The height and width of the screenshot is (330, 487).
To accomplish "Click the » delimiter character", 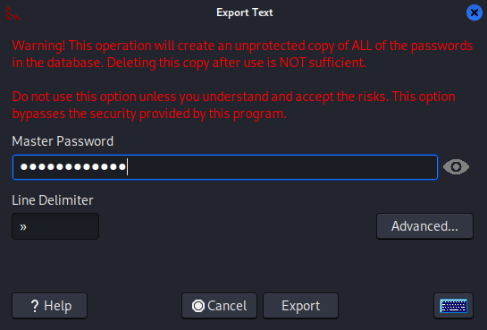I will 23,227.
